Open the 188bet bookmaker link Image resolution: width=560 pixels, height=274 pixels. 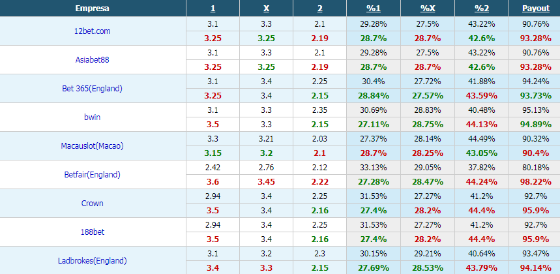(x=92, y=232)
